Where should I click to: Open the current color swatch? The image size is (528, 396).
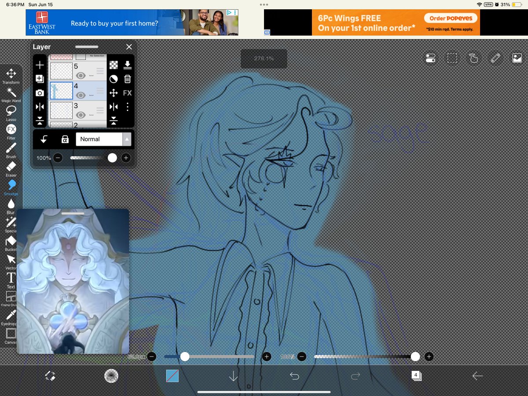172,376
